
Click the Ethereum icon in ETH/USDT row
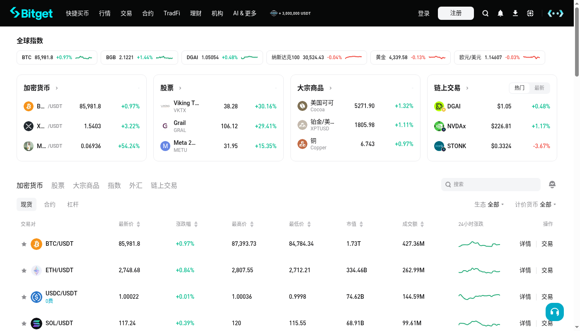[x=36, y=270]
